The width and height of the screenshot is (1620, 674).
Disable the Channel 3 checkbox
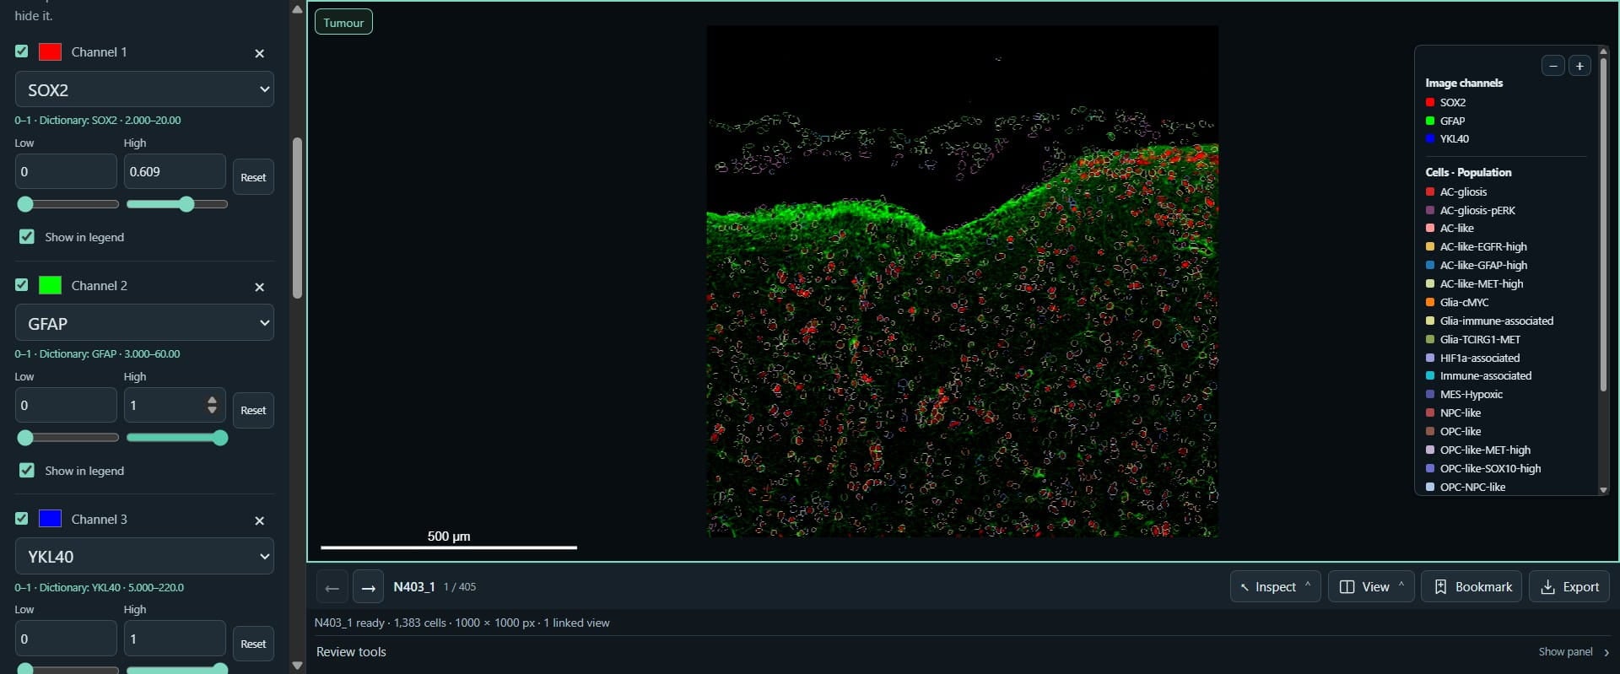[x=22, y=518]
